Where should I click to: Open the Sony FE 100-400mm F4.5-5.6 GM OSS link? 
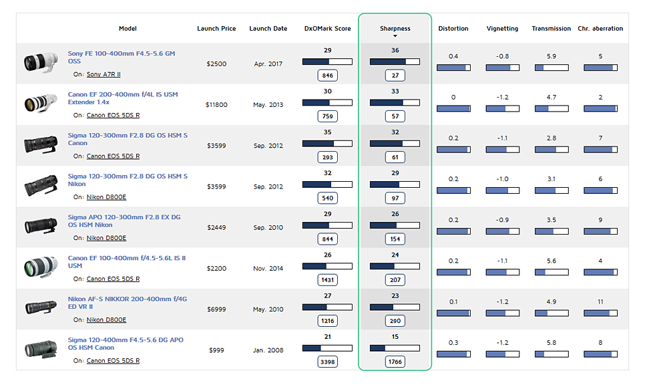click(122, 57)
